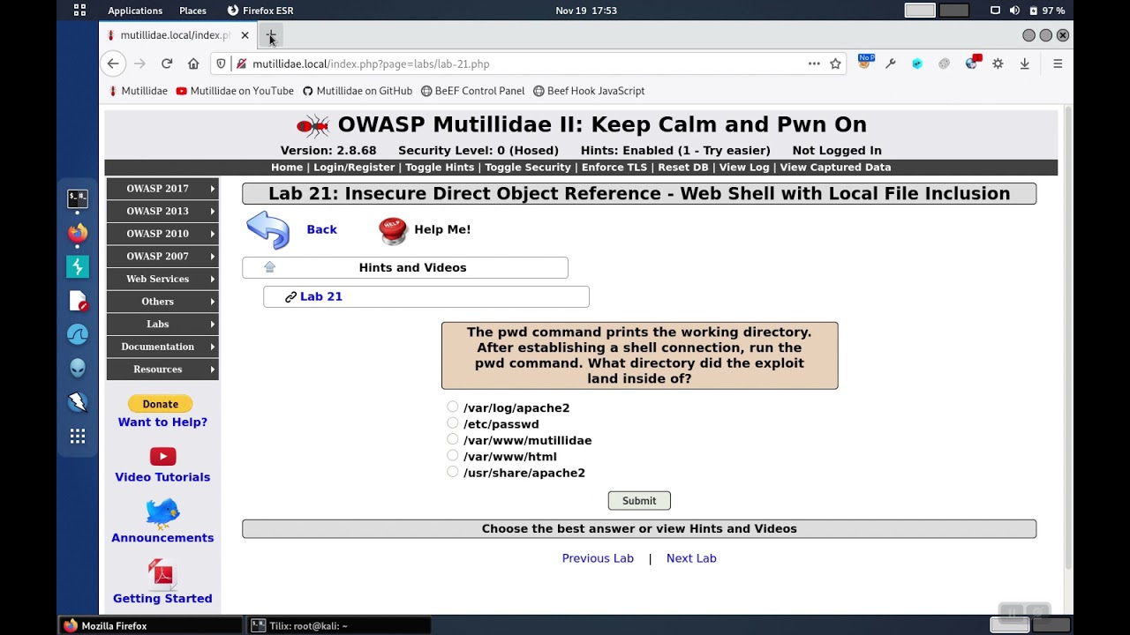Open Wireshark shark fin dock icon
The image size is (1130, 635).
click(x=78, y=334)
